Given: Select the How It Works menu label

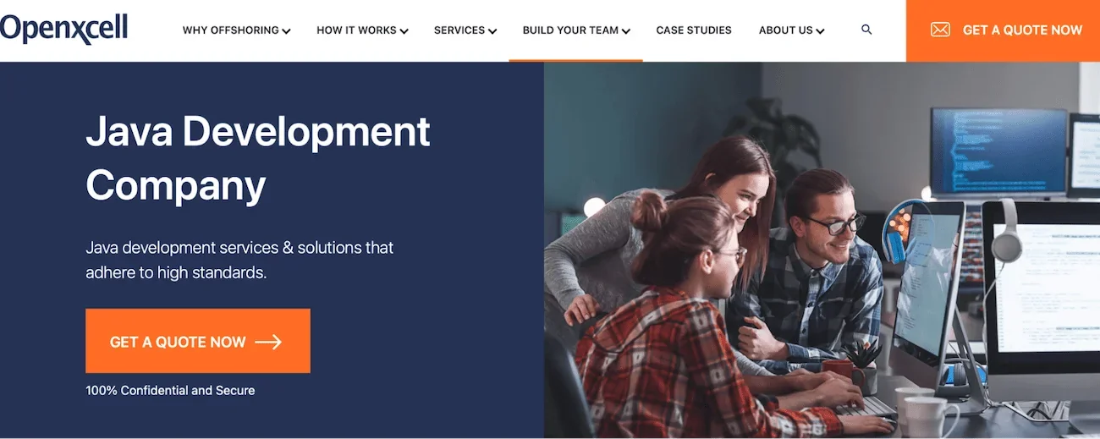Looking at the screenshot, I should point(356,30).
